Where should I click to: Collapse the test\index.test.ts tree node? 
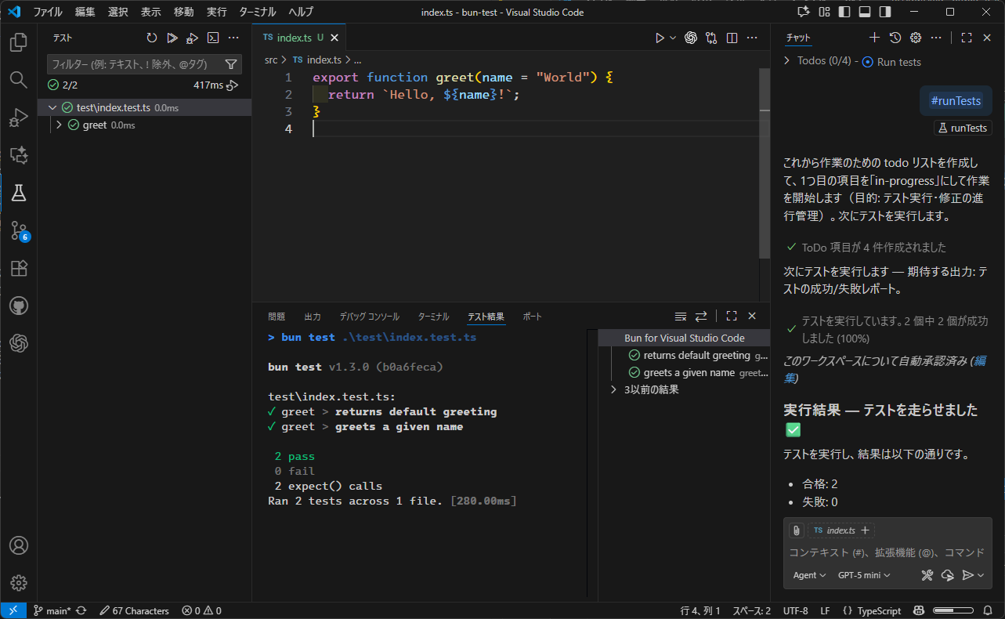52,107
